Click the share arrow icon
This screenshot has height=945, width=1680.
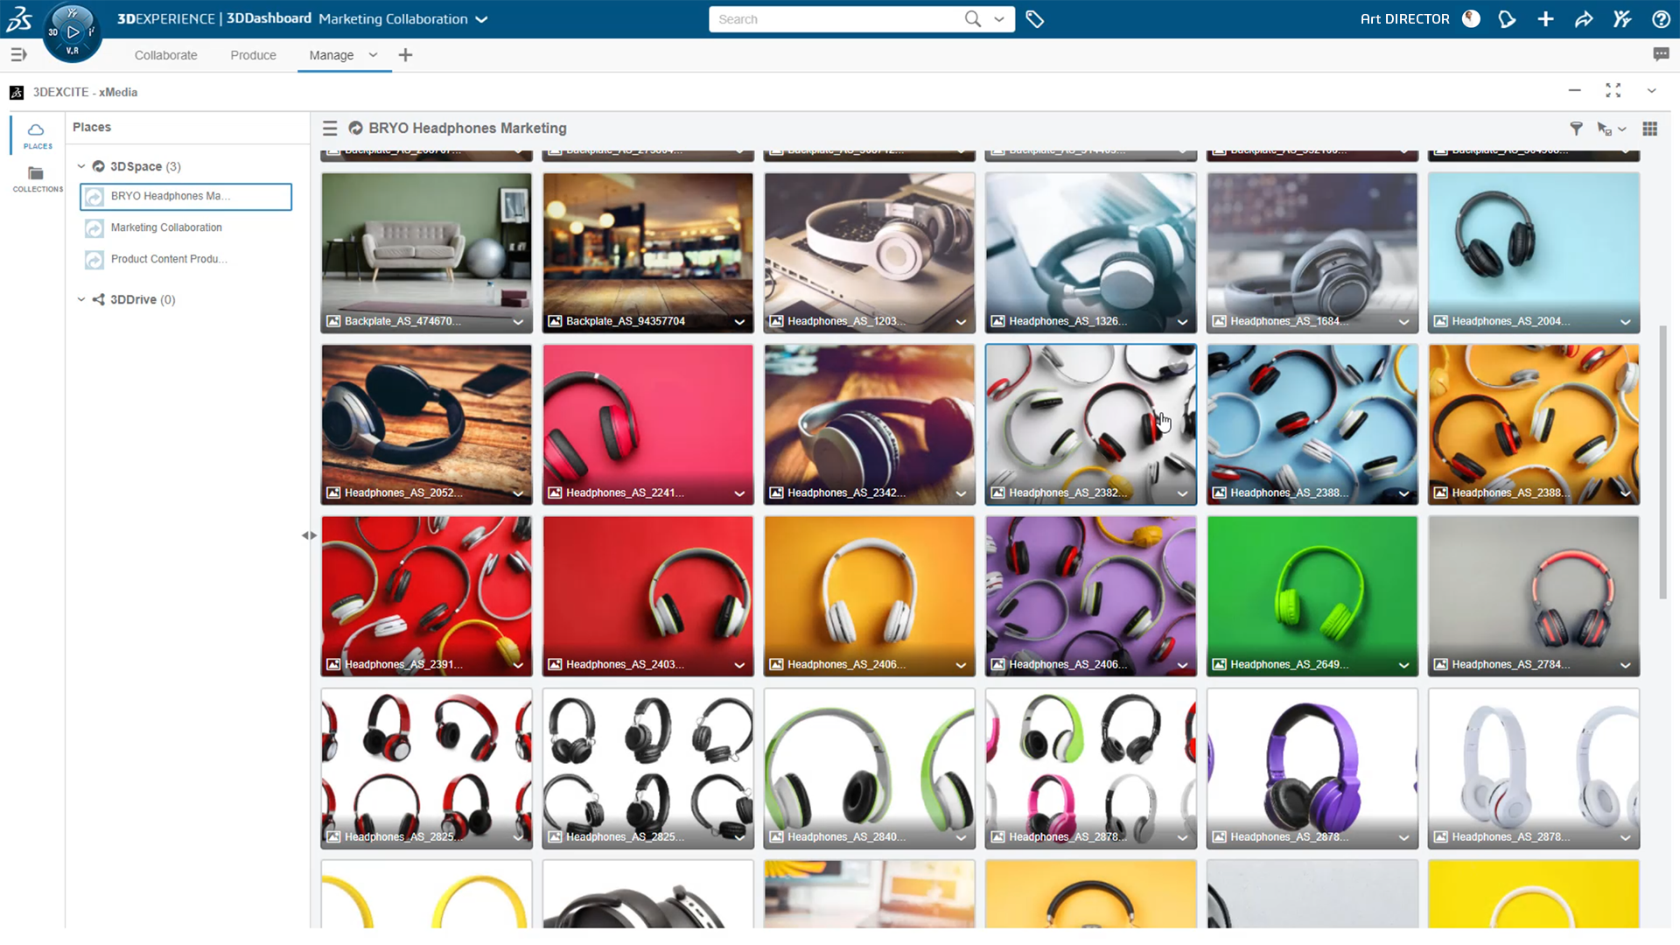[1584, 19]
